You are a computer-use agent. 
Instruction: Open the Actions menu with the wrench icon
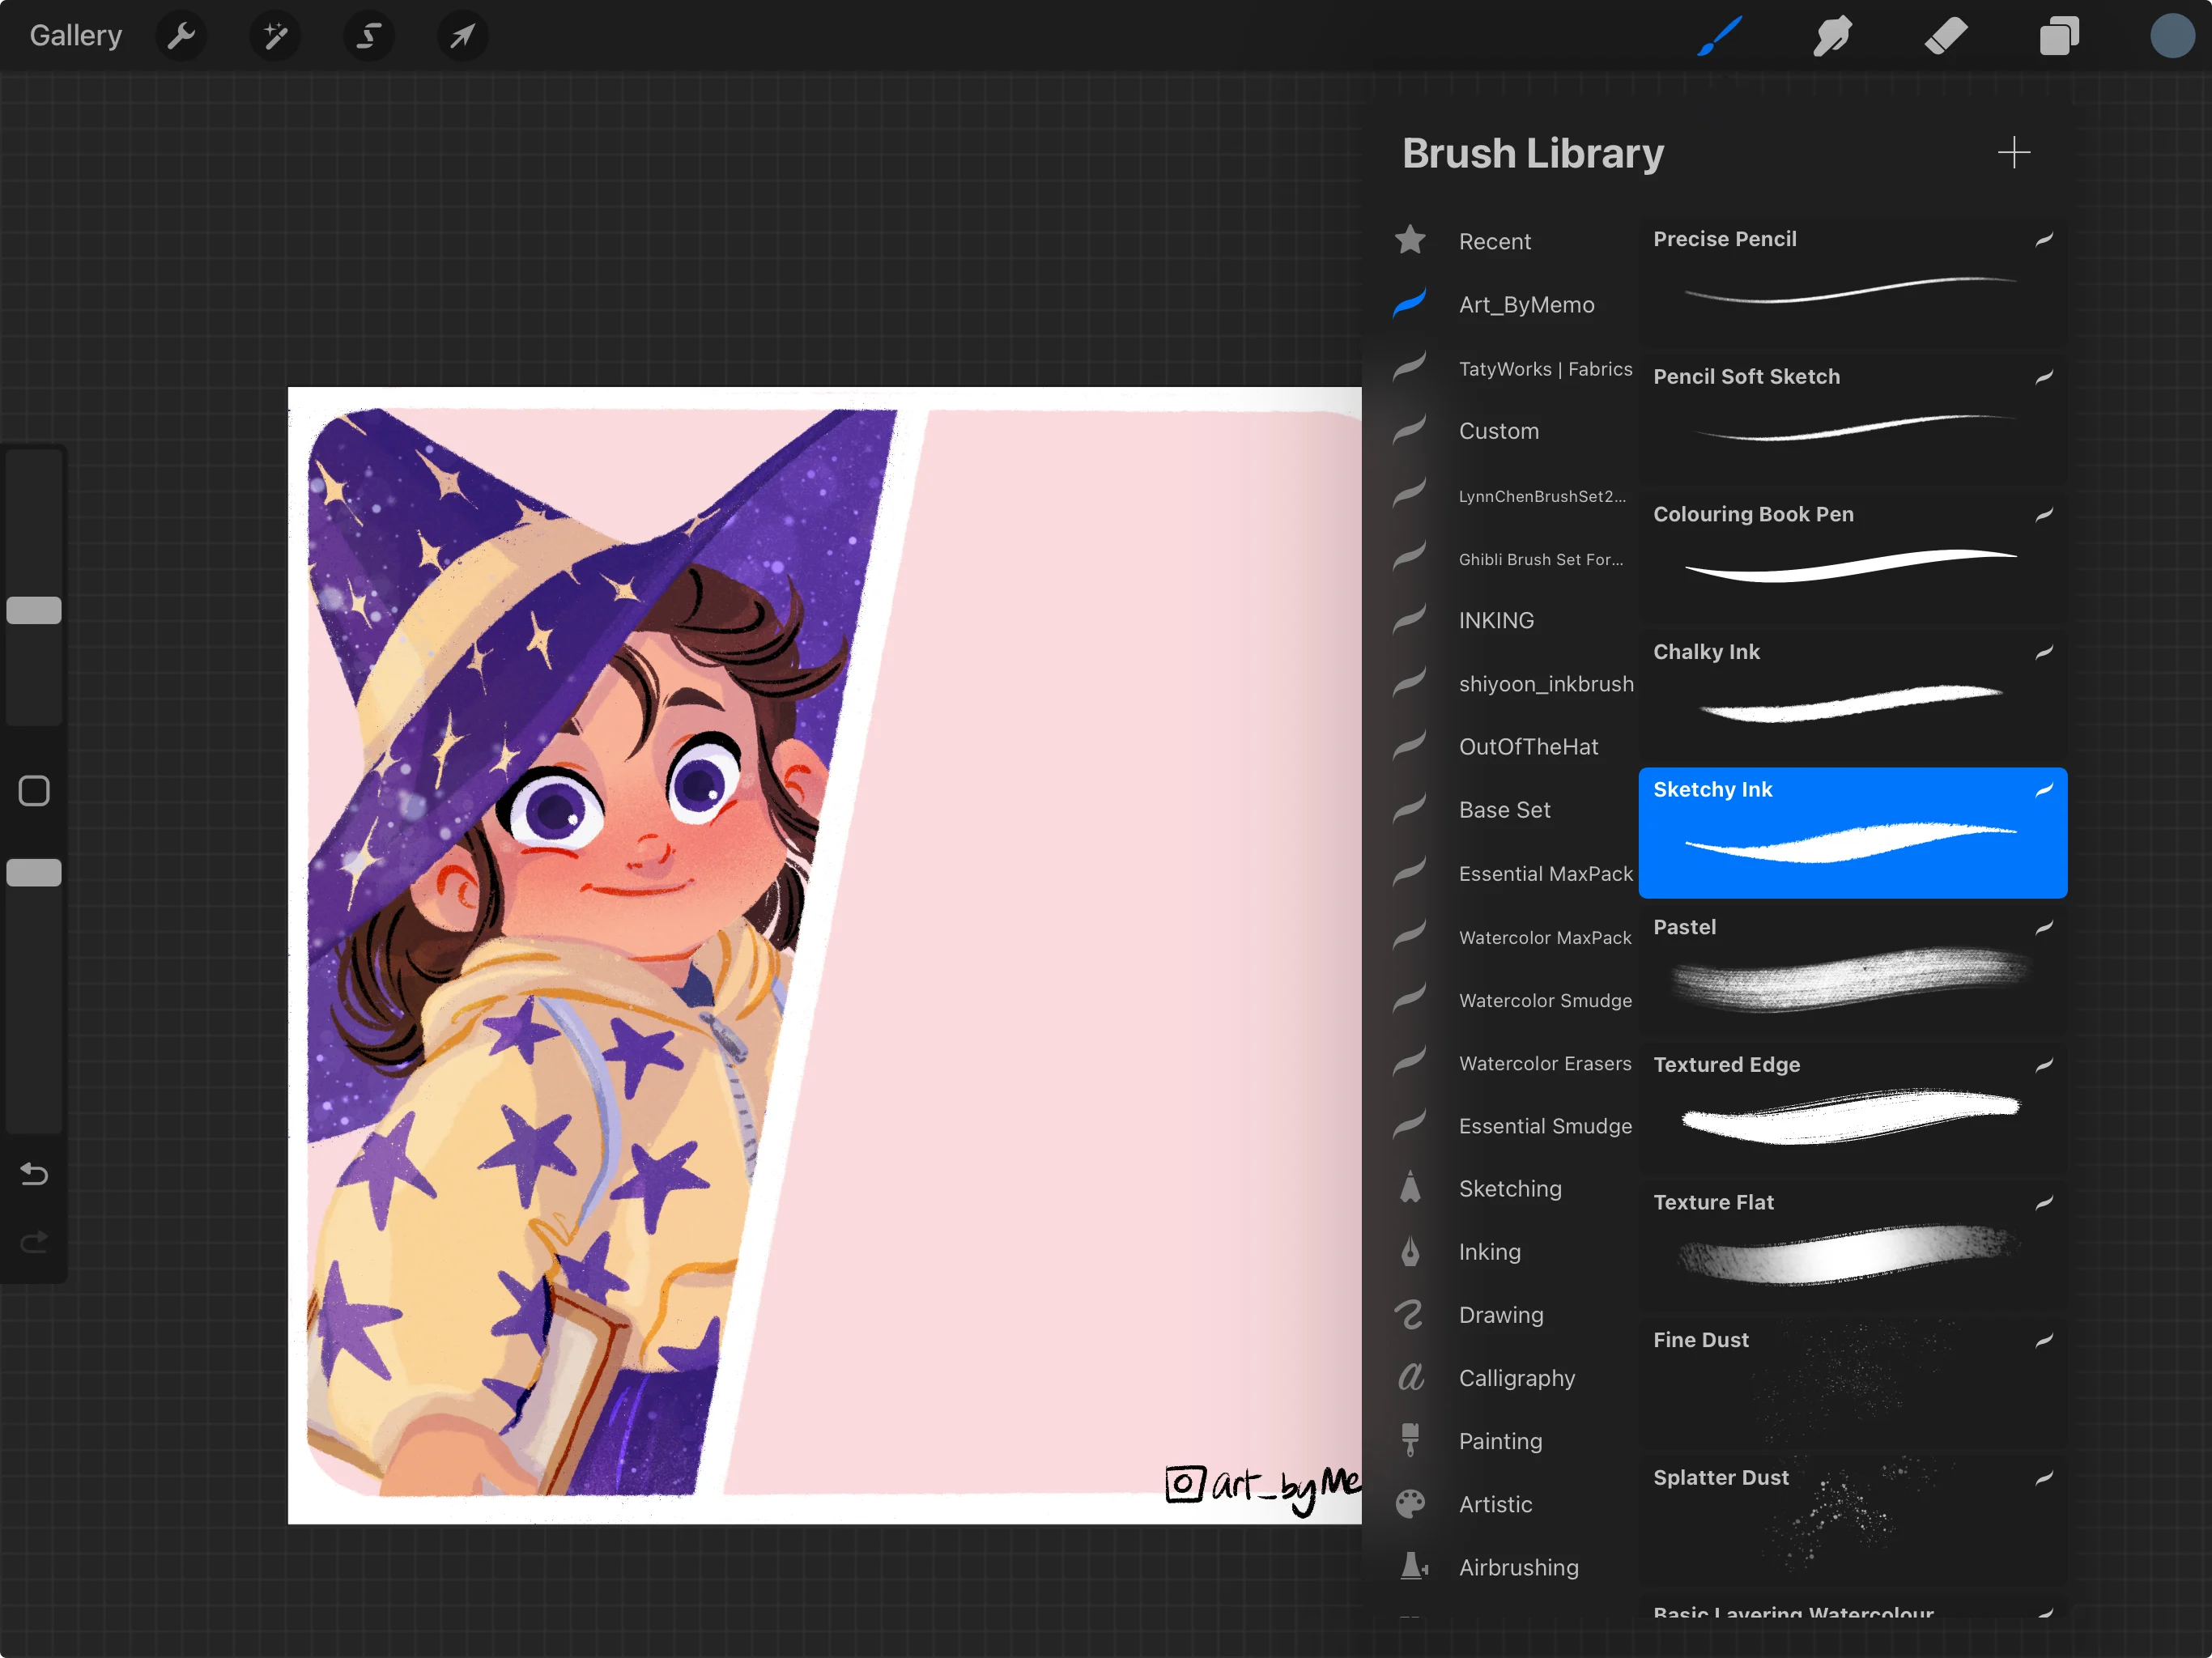tap(182, 36)
